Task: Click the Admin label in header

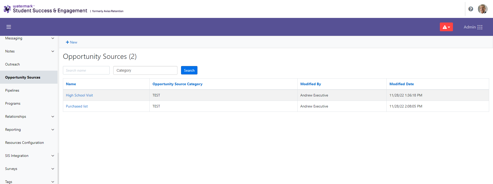Action: click(x=470, y=27)
